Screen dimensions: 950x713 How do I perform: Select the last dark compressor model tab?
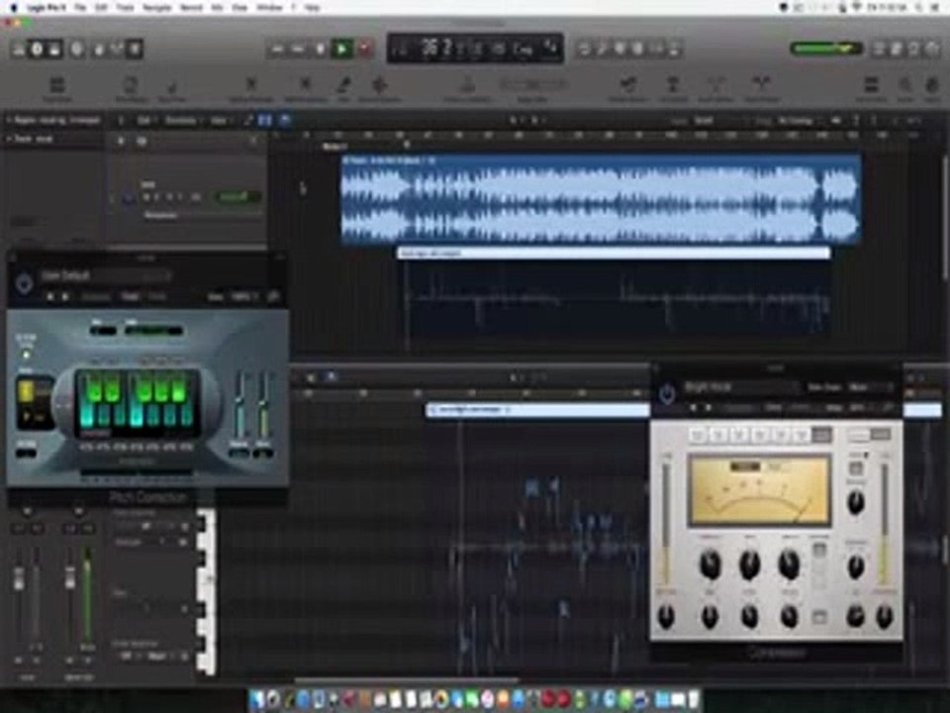click(821, 435)
